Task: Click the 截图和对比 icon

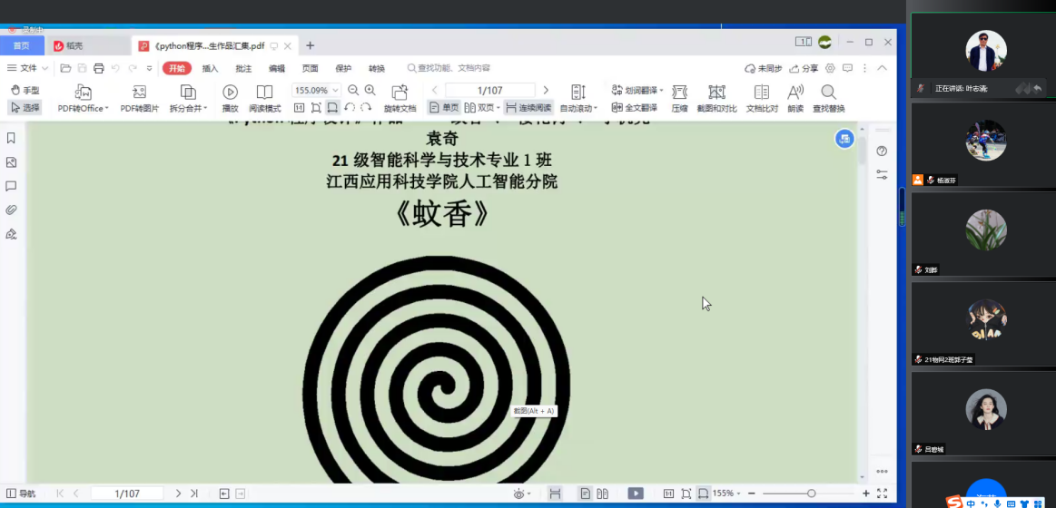Action: pos(716,92)
